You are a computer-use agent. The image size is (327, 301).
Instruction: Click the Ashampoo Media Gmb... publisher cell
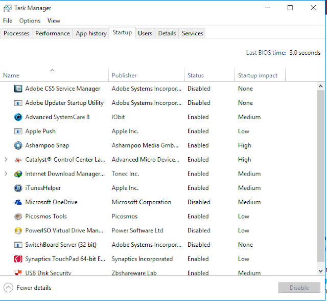[x=145, y=145]
